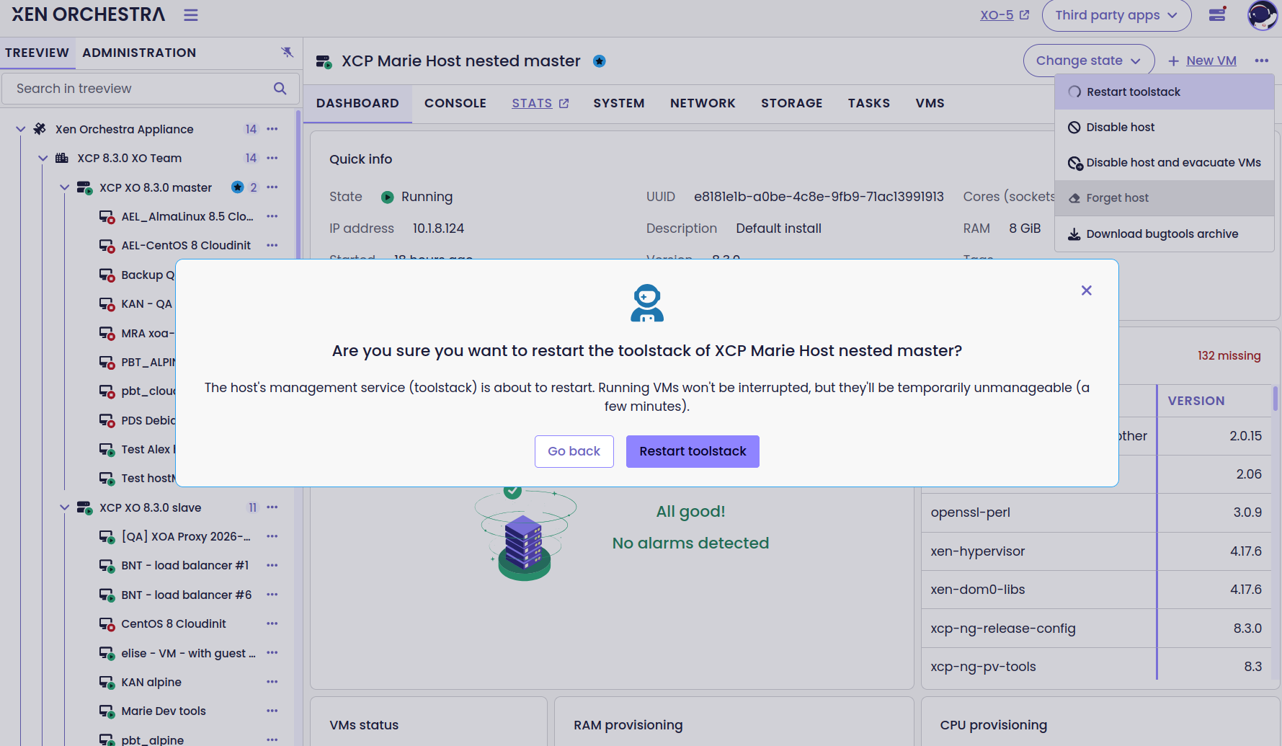This screenshot has width=1282, height=746.
Task: Choose Disable host and evacuate VMs
Action: (x=1165, y=163)
